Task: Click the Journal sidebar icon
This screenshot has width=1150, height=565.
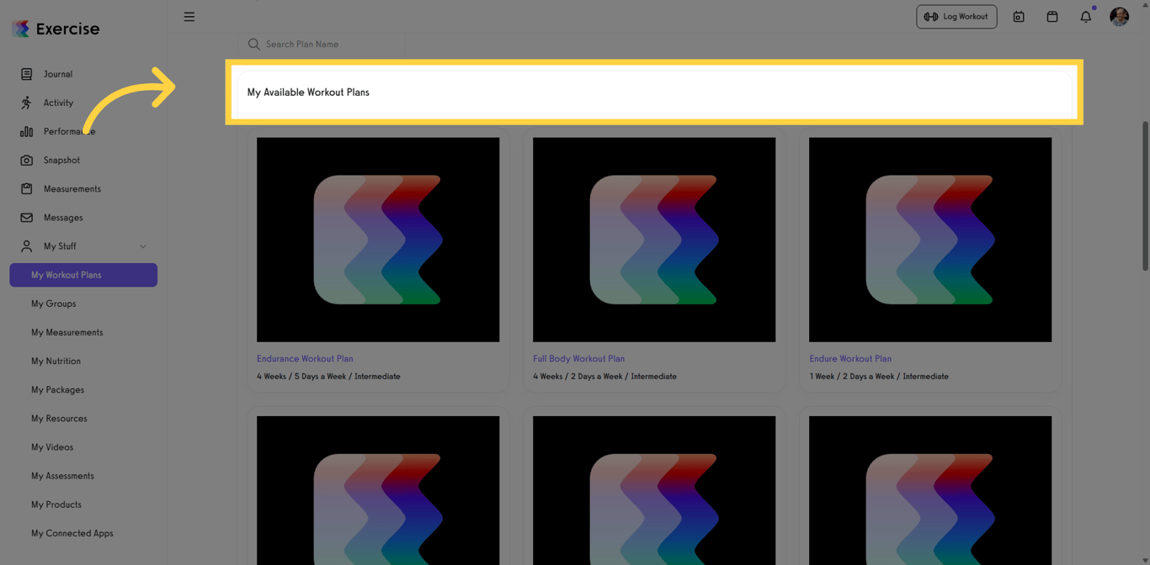Action: tap(26, 74)
